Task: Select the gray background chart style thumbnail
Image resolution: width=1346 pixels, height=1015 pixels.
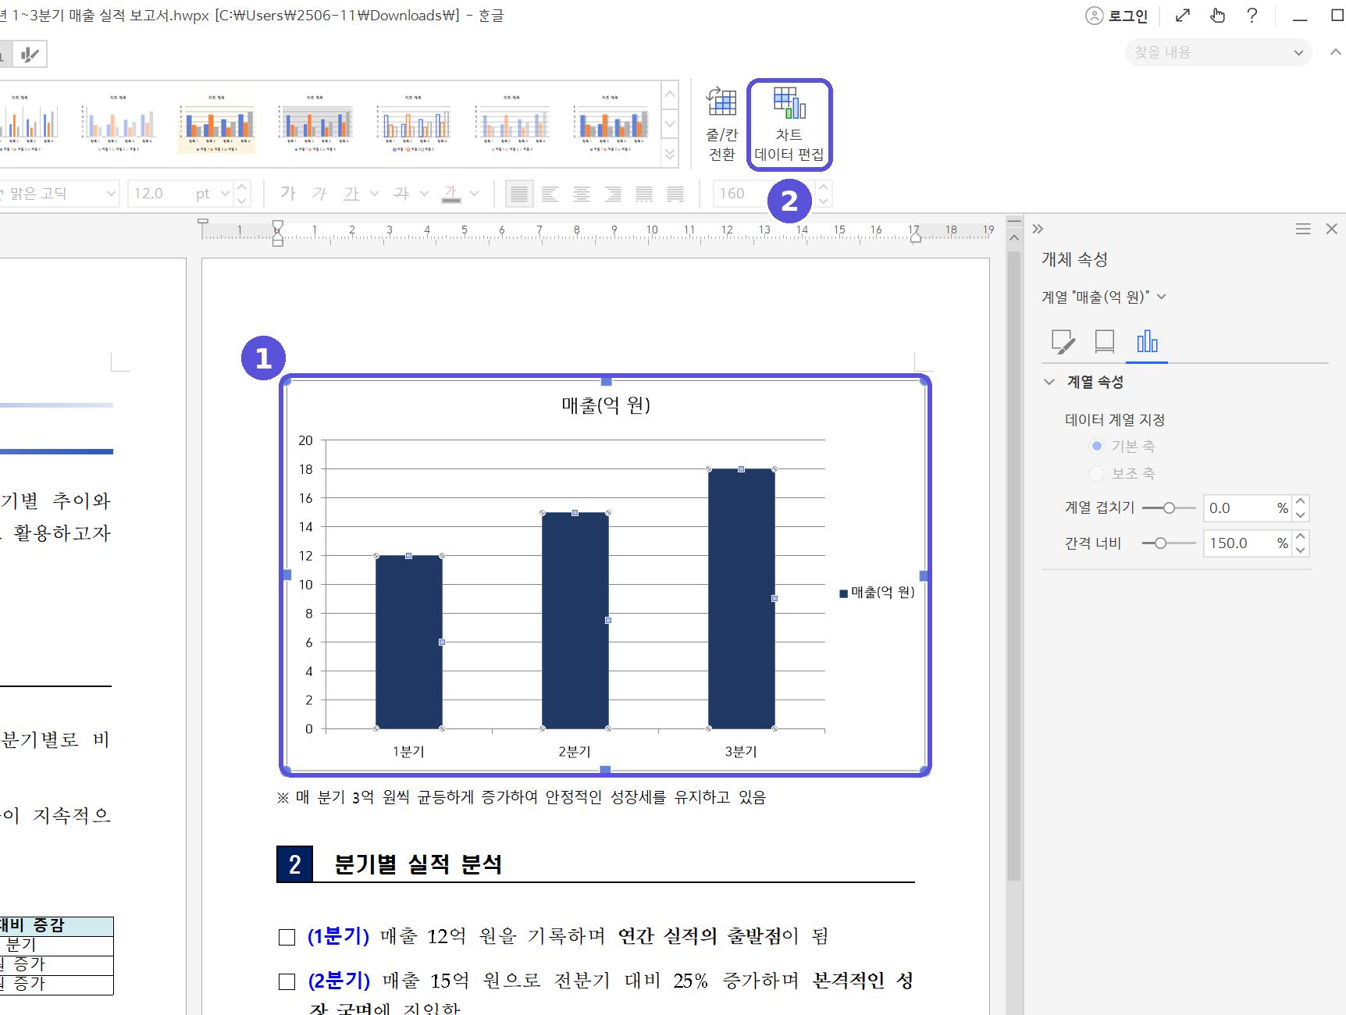Action: [315, 124]
